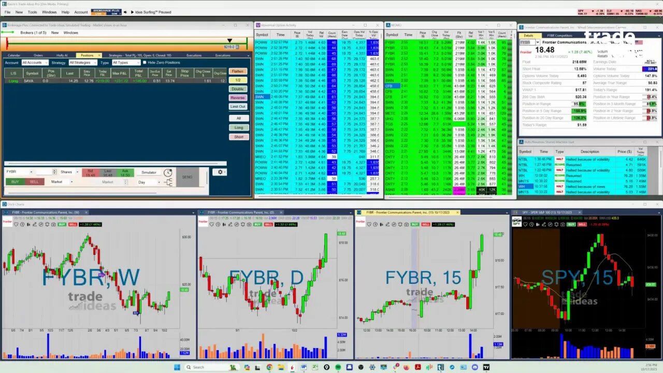The height and width of the screenshot is (373, 663).
Task: Click the share quantity stepper arrows
Action: click(54, 172)
